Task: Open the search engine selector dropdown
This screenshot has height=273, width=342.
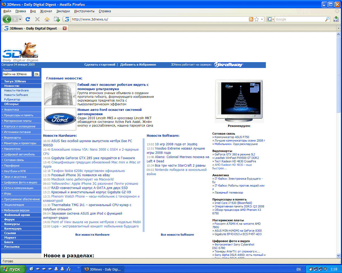Action: coord(271,19)
